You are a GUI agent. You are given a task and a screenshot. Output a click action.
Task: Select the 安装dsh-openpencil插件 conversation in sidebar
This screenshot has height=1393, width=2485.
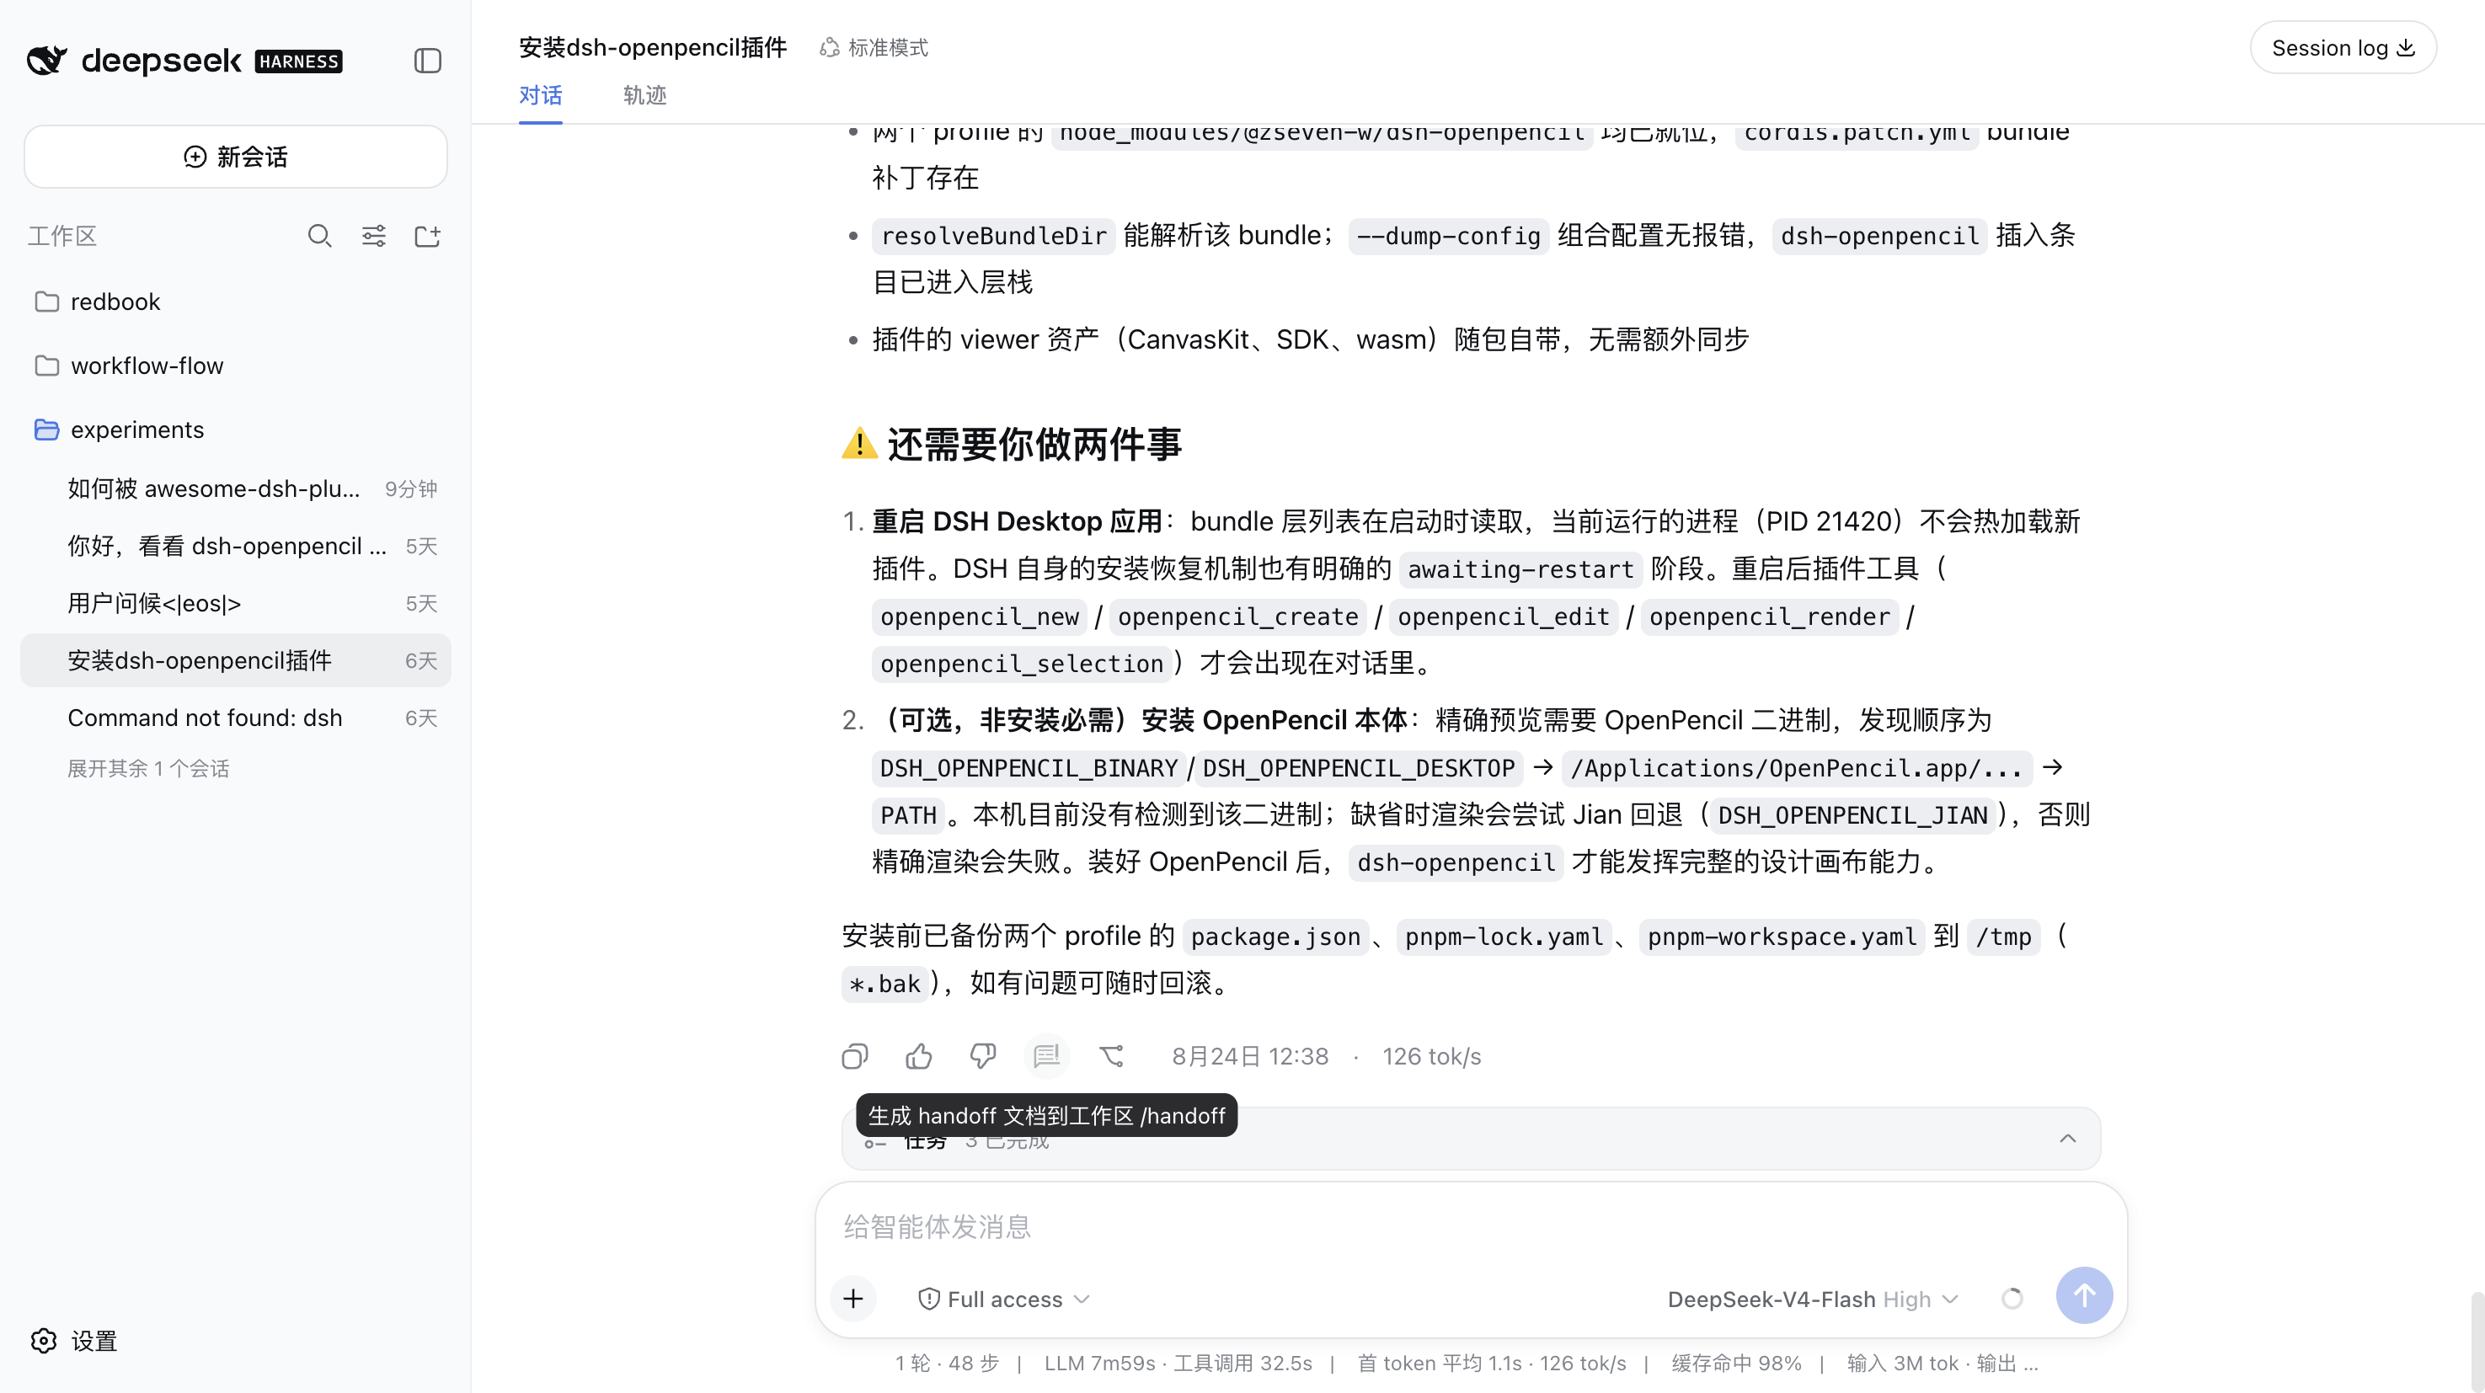coord(235,661)
